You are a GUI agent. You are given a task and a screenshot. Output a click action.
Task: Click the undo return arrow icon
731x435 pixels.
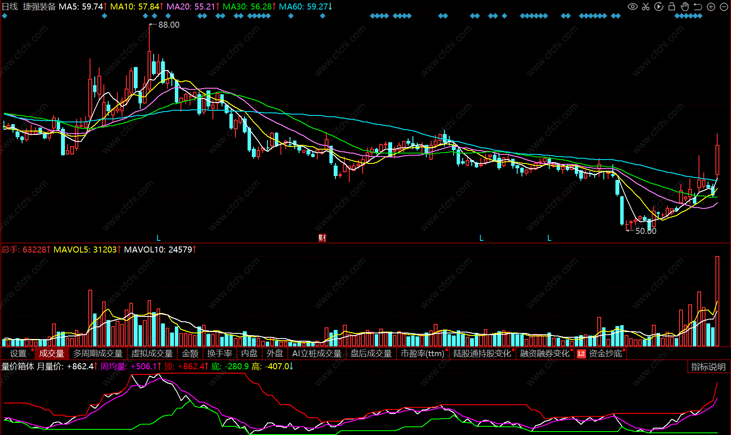tap(698, 6)
